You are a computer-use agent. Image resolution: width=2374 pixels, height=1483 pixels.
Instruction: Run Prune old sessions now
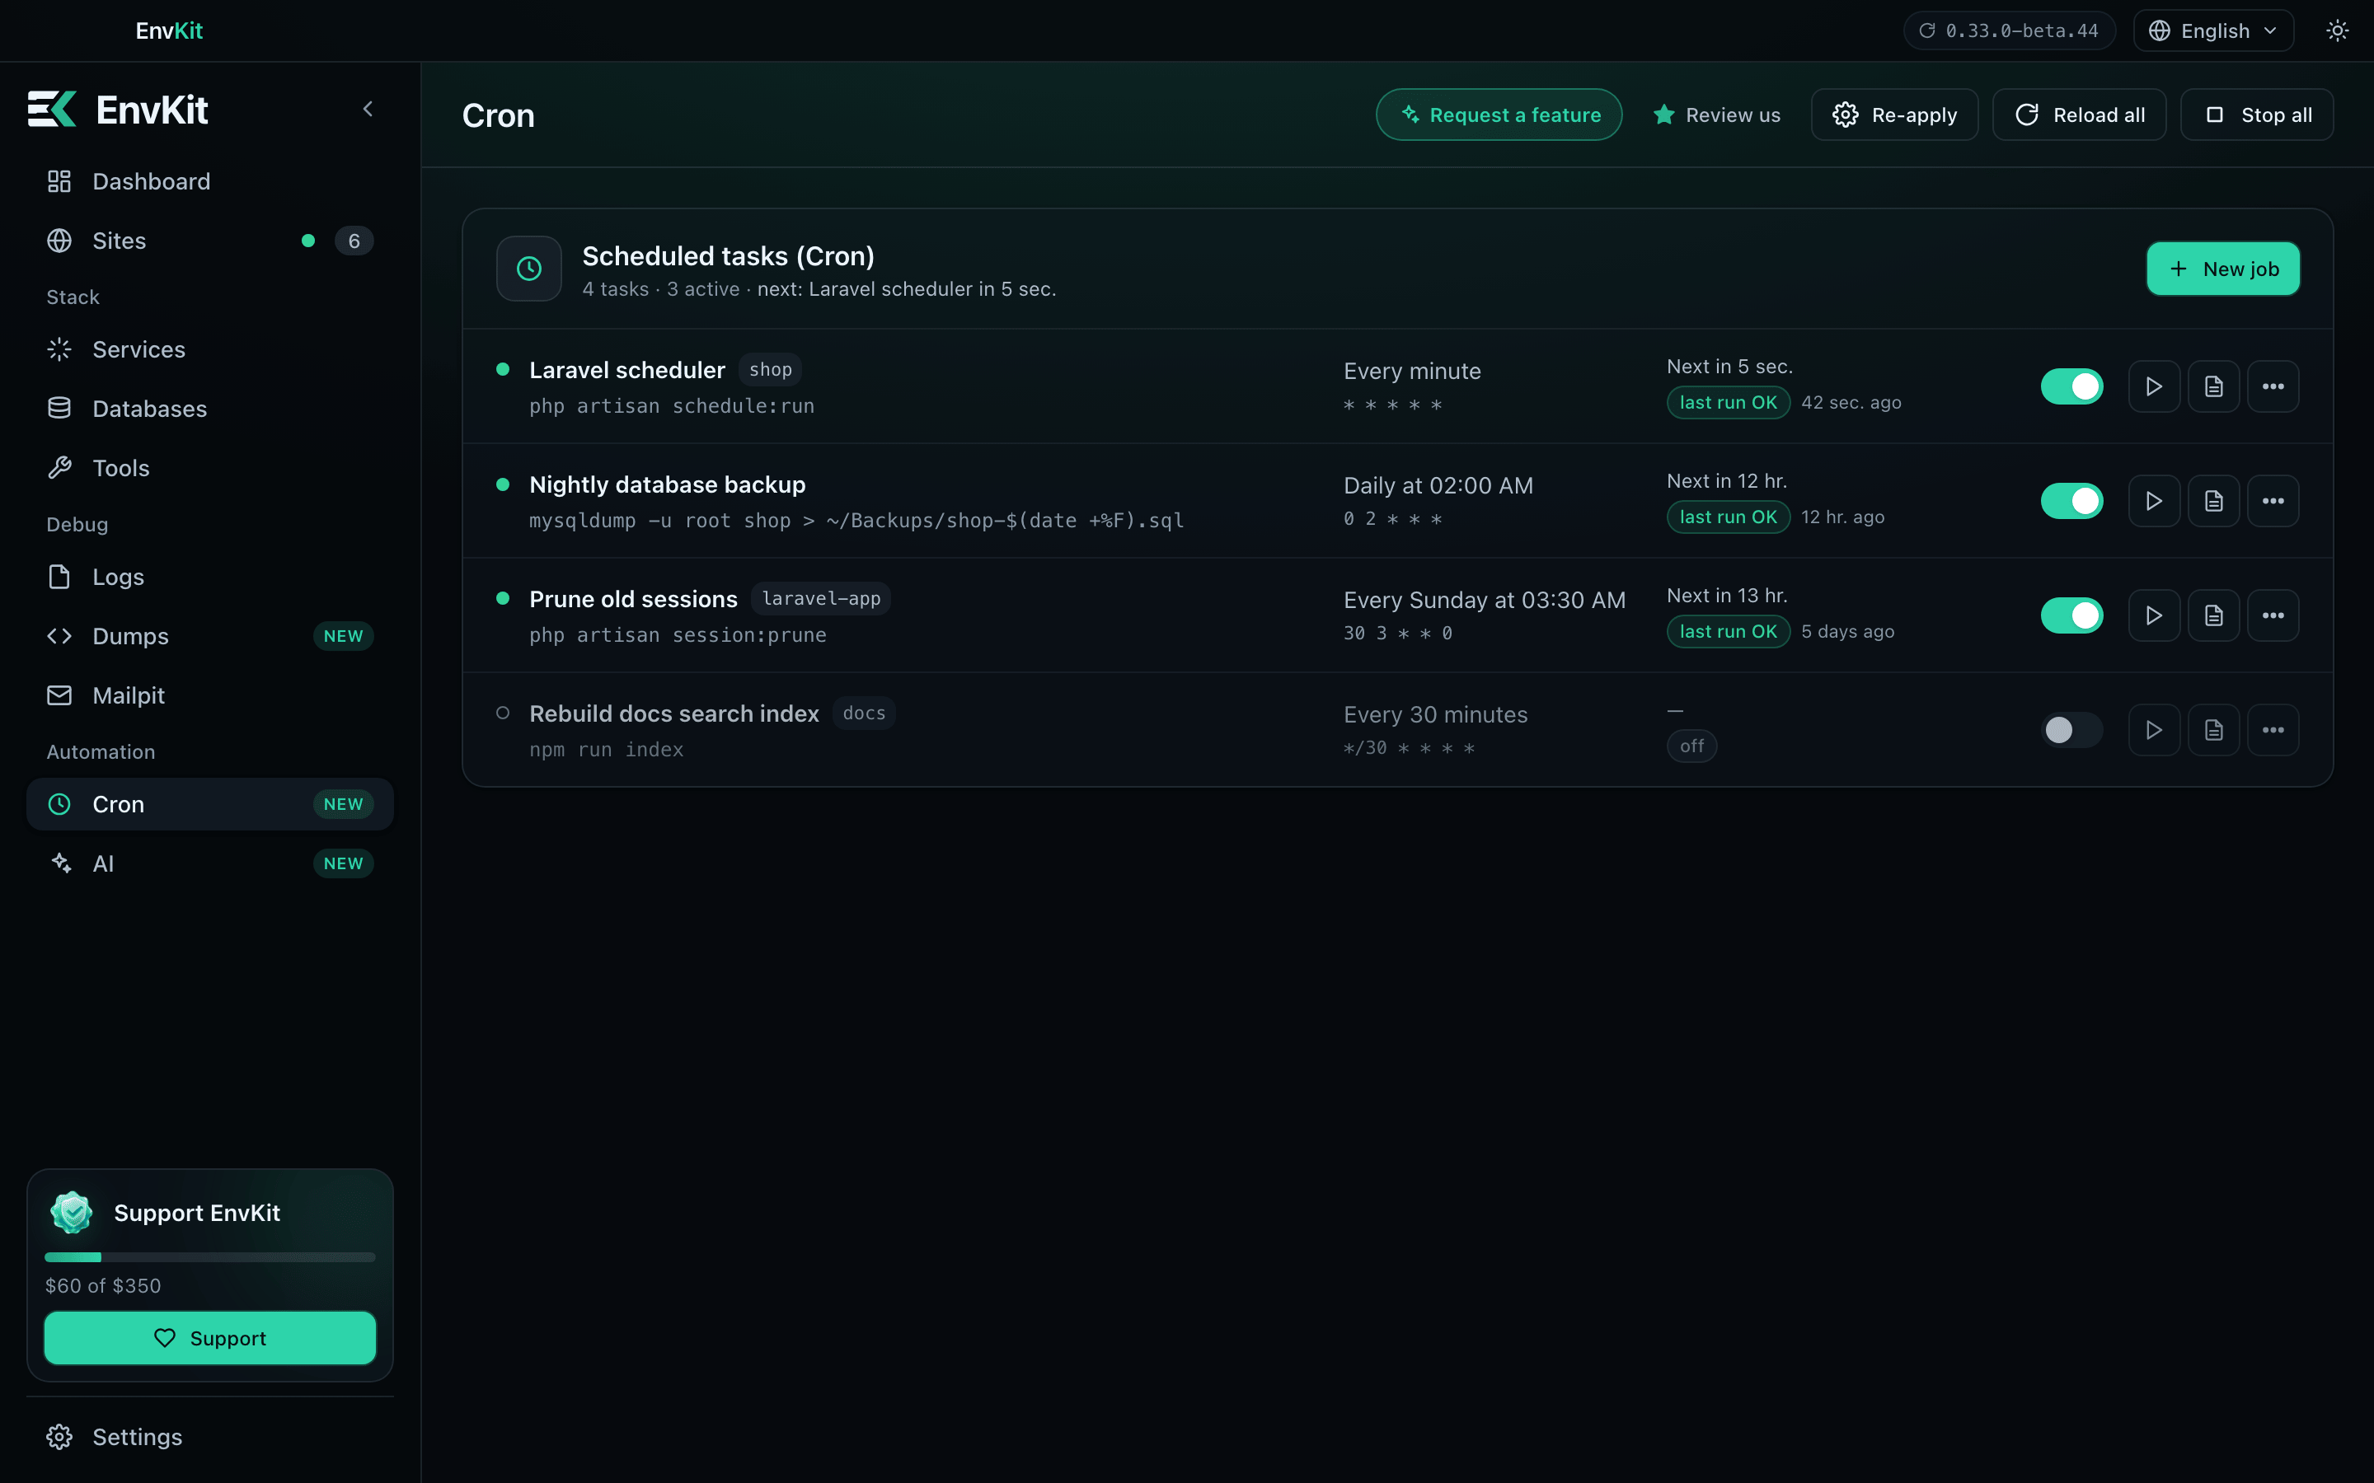tap(2153, 616)
